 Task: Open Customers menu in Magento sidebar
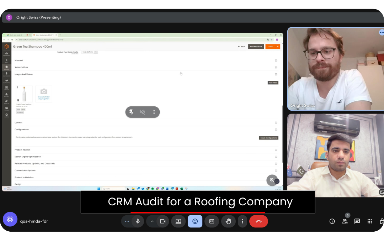(7, 74)
